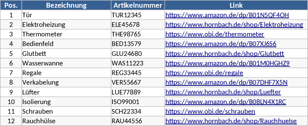Click the Link column header
This screenshot has width=308, height=126.
coord(236,5)
